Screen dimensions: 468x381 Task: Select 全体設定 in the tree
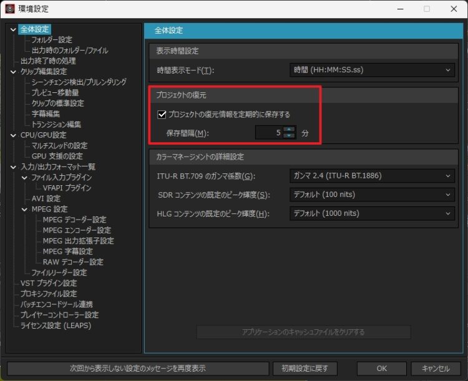(x=34, y=29)
